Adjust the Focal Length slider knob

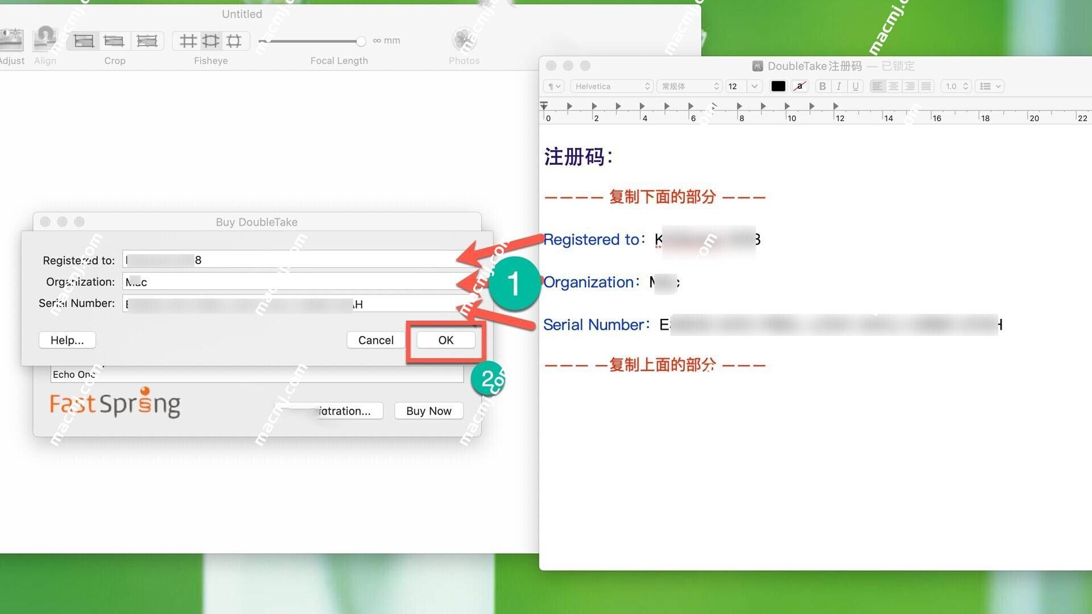(x=361, y=41)
